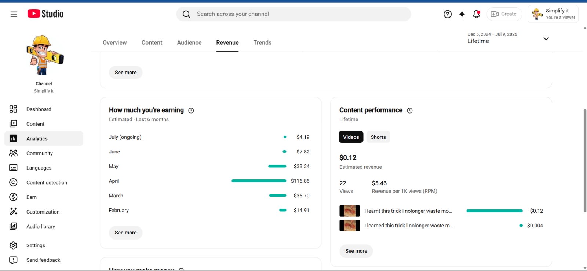Click the clock icon beside Content performance
This screenshot has height=271, width=587.
(410, 111)
